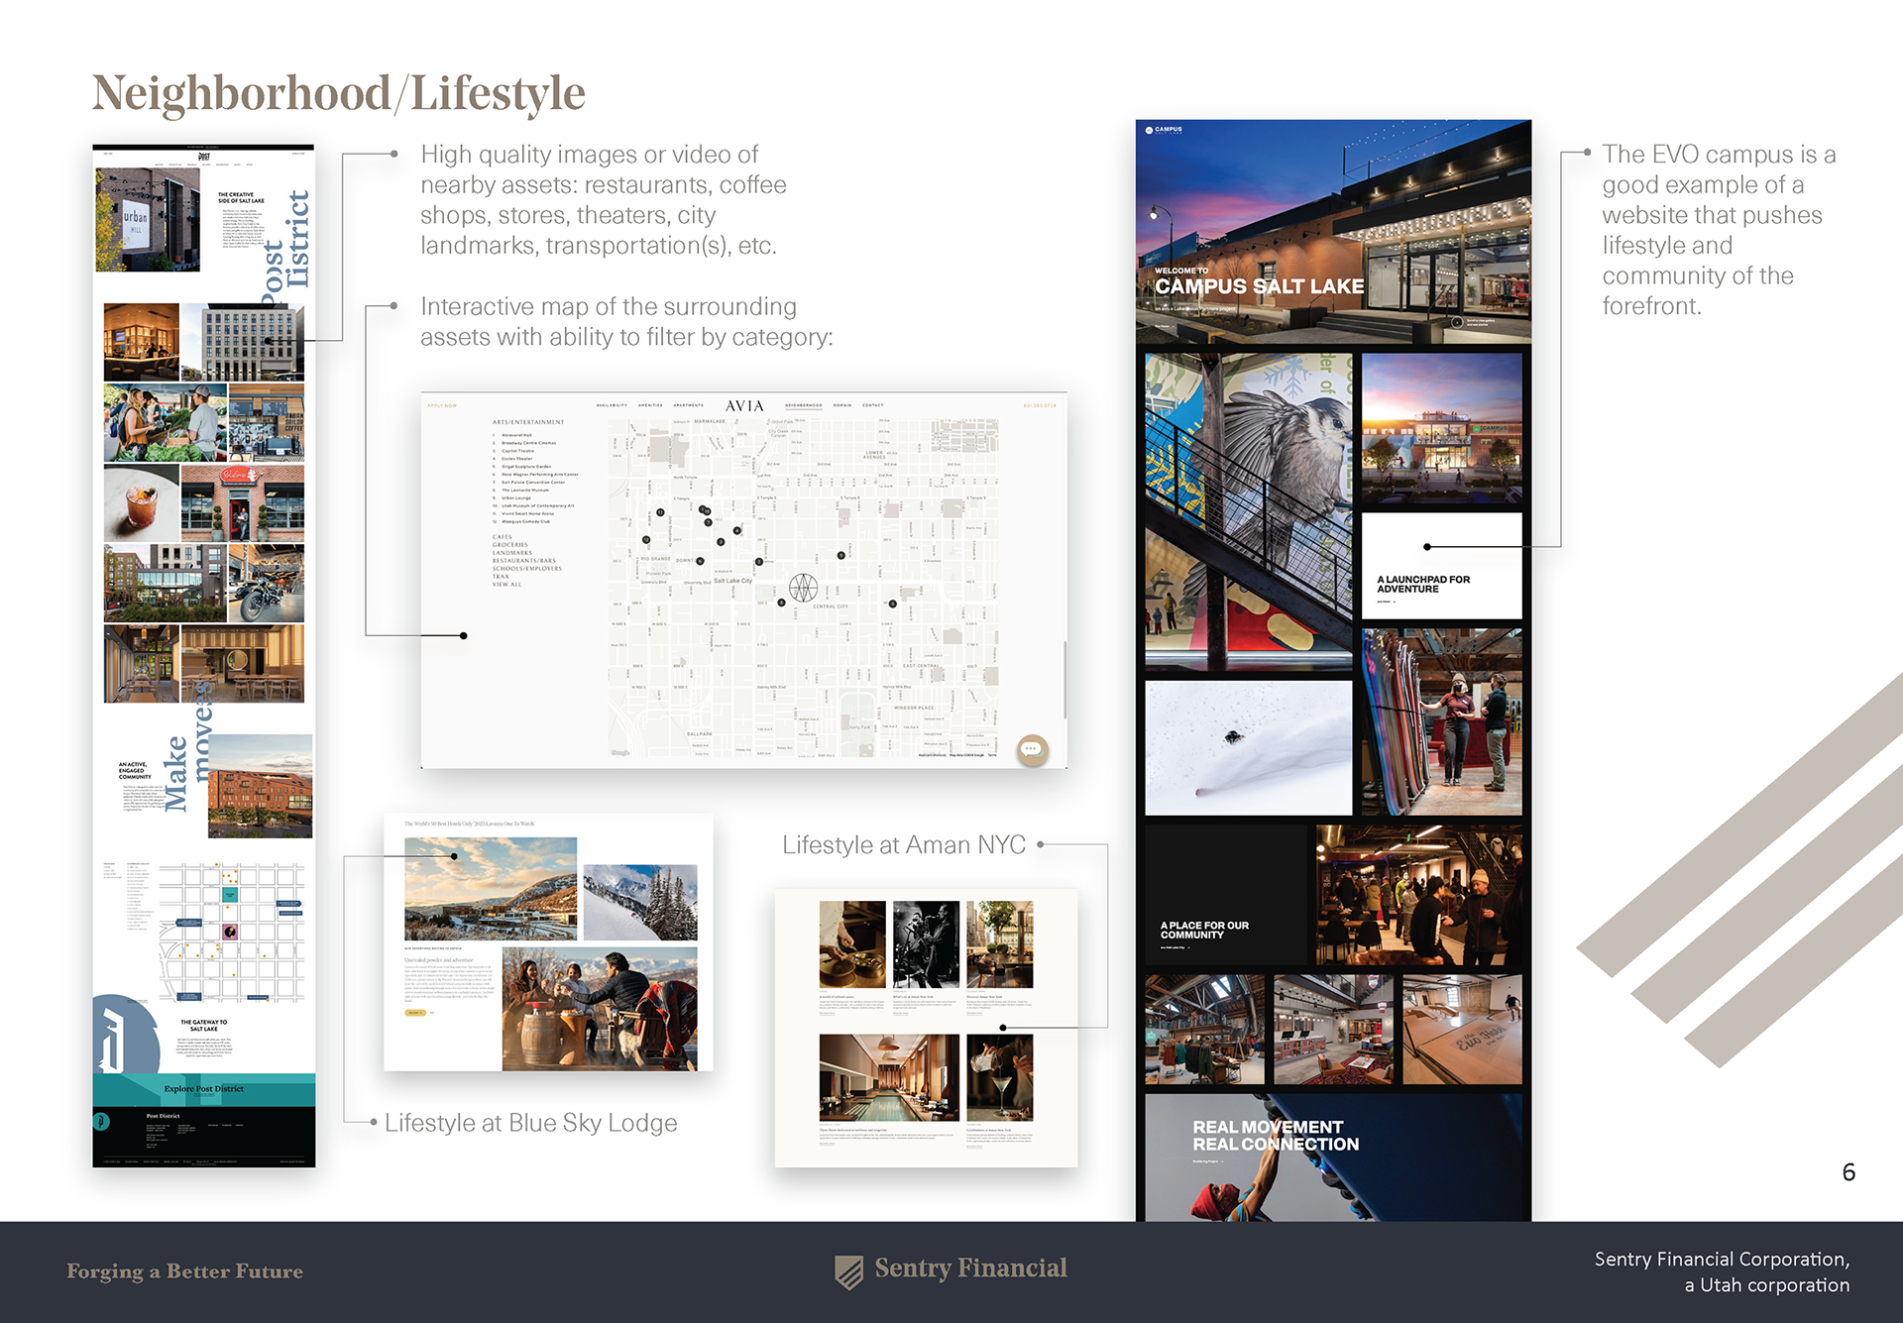The width and height of the screenshot is (1903, 1323).
Task: Expand the Landmarks map category
Action: 512,553
